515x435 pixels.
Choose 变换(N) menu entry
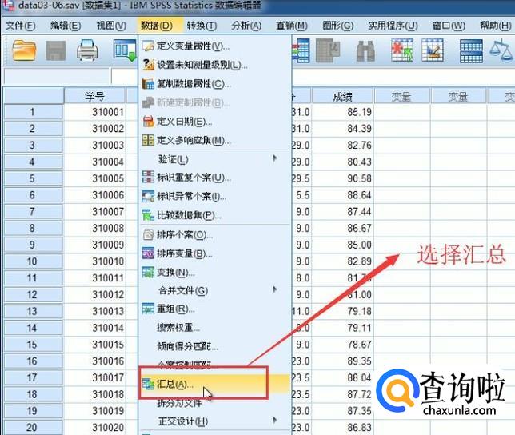(x=215, y=272)
